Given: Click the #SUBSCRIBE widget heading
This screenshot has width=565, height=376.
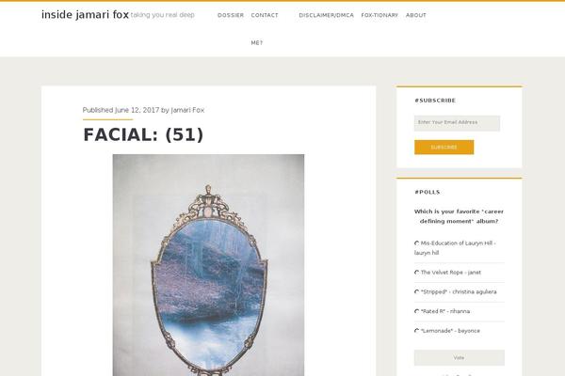Looking at the screenshot, I should click(x=435, y=101).
